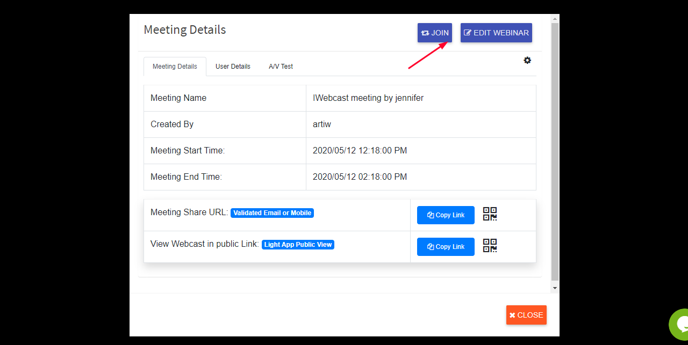Click the vertical scrollbar thumb

point(555,152)
